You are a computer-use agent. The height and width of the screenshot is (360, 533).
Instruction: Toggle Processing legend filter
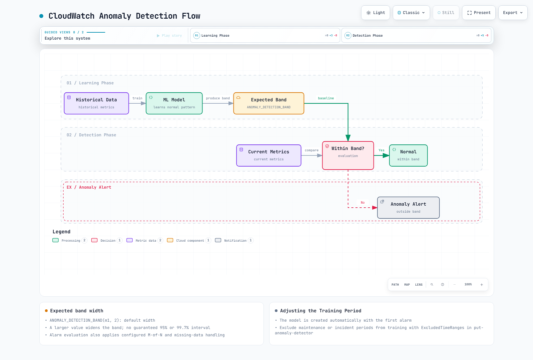click(x=70, y=240)
